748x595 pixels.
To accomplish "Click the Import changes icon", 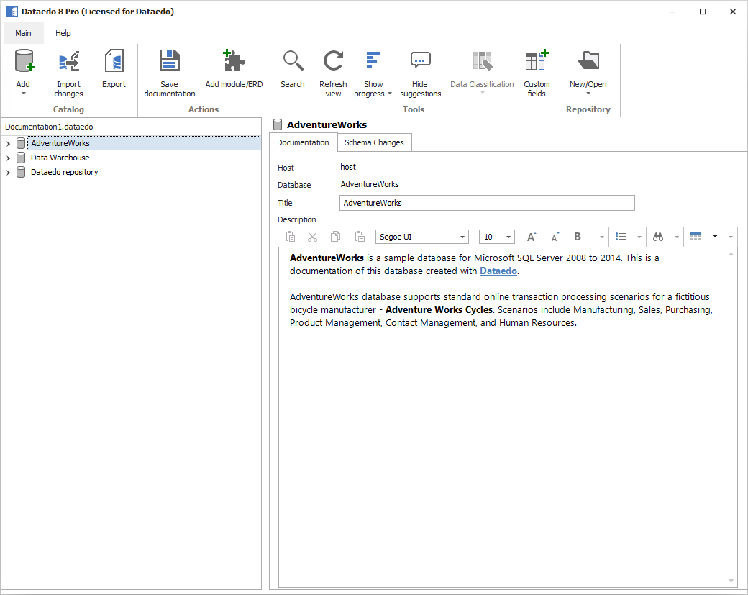I will (x=69, y=63).
